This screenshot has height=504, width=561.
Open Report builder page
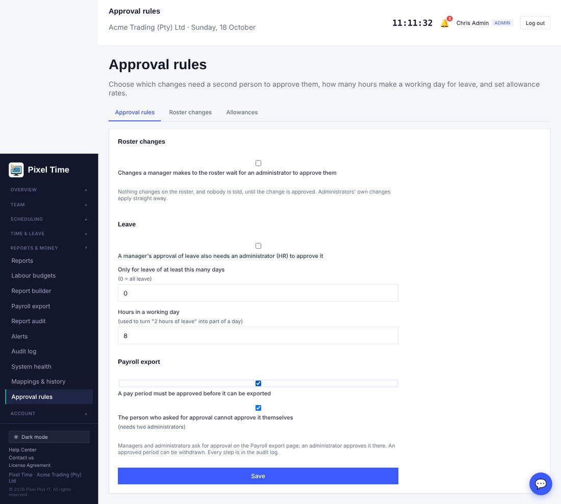tap(49, 291)
